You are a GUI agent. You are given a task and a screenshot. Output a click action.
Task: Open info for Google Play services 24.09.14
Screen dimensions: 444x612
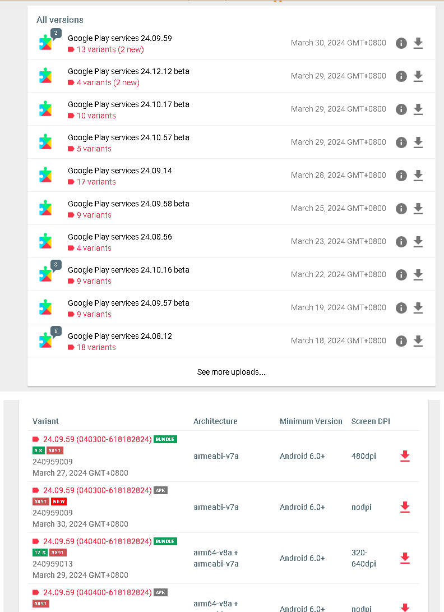(x=401, y=176)
